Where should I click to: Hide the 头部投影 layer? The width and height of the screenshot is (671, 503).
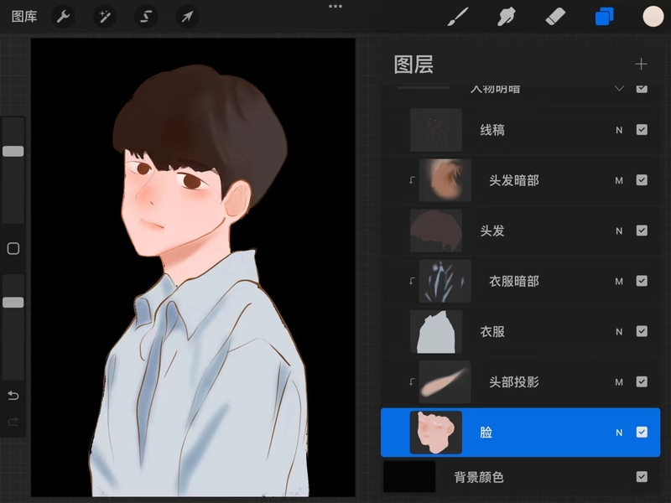(642, 381)
